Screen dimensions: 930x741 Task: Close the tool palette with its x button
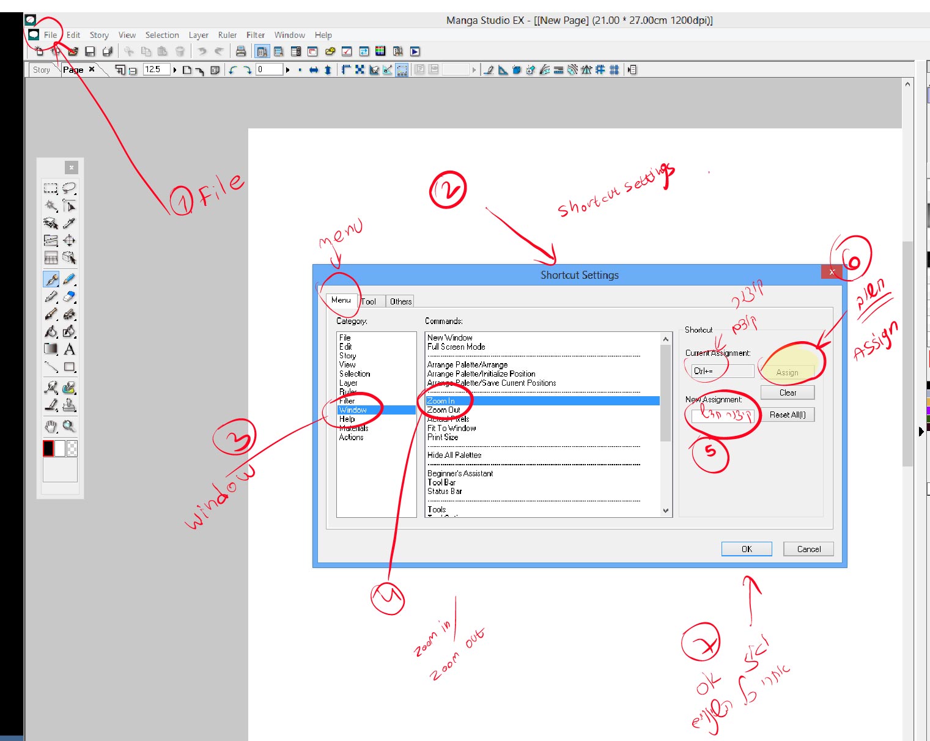(x=72, y=167)
